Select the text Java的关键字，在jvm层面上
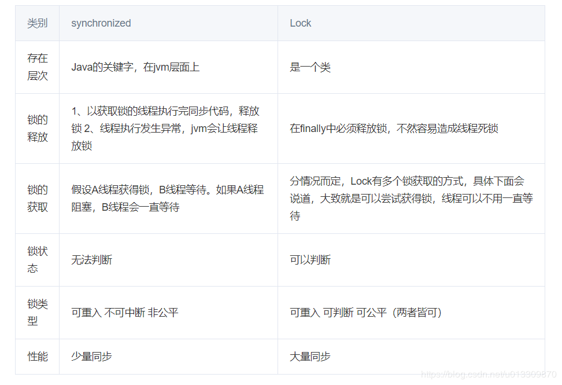 [x=135, y=67]
